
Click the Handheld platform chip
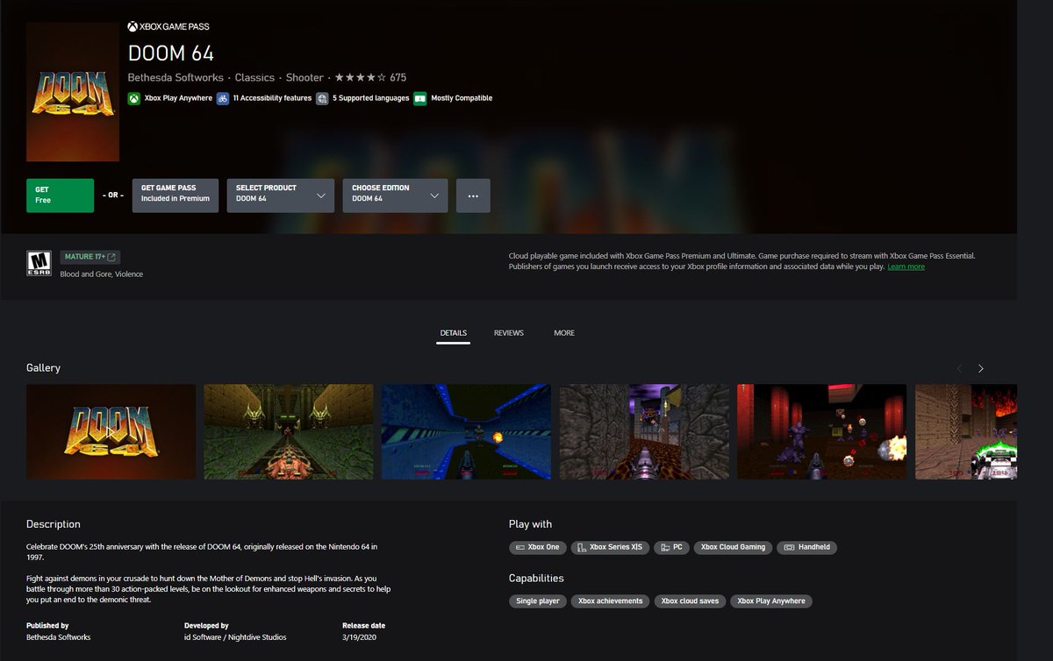(x=807, y=547)
